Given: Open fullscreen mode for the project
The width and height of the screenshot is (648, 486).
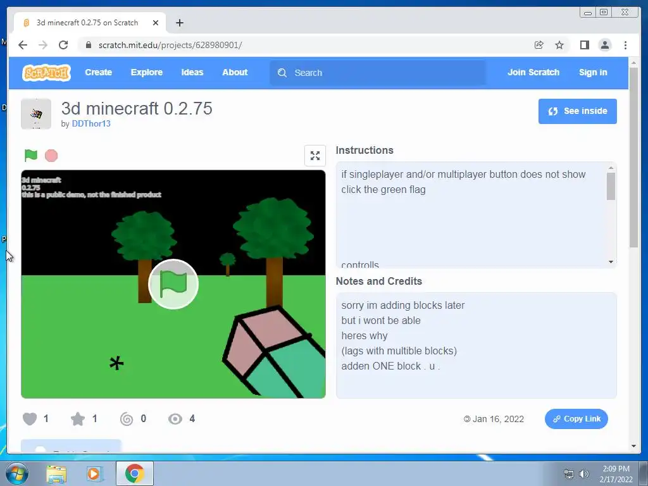Looking at the screenshot, I should (x=315, y=156).
